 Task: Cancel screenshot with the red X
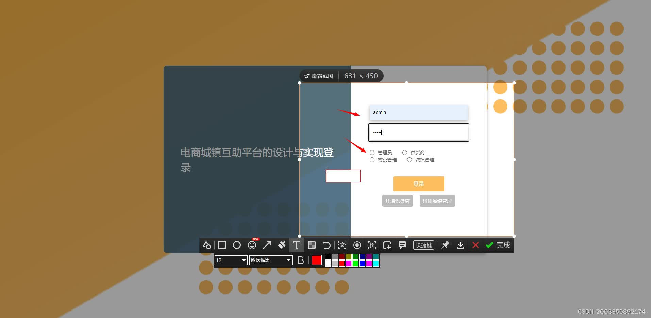[x=475, y=245]
